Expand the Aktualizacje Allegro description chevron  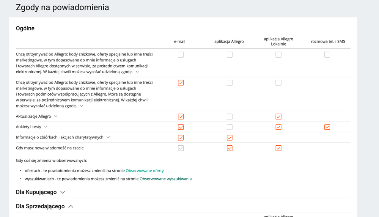[56, 116]
